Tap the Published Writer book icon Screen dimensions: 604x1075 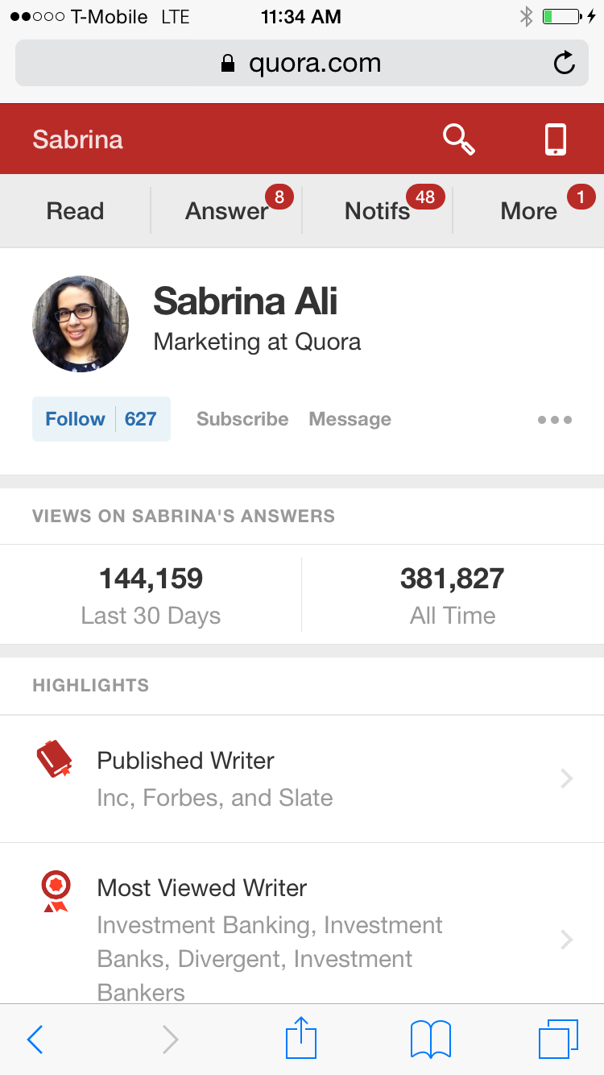click(x=55, y=759)
